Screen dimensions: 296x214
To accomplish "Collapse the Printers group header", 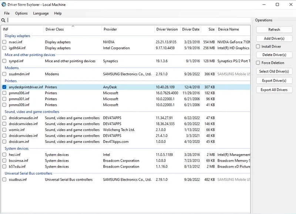I will coord(11,81).
